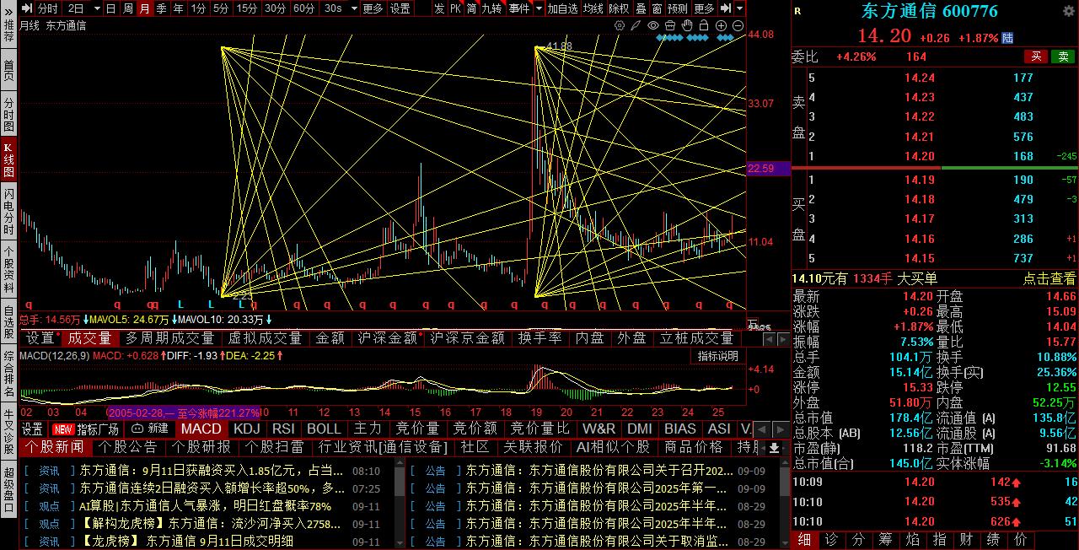Select the 换手率 volume panel tab
1079x550 pixels.
pos(539,338)
